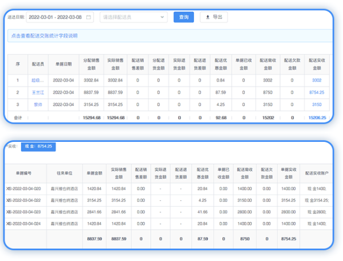Open the 请选择配送员 dropdown
Image resolution: width=343 pixels, height=261 pixels.
(x=134, y=17)
